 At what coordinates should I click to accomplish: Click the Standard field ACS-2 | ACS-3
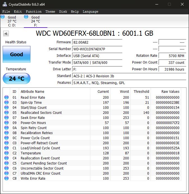[129, 76]
